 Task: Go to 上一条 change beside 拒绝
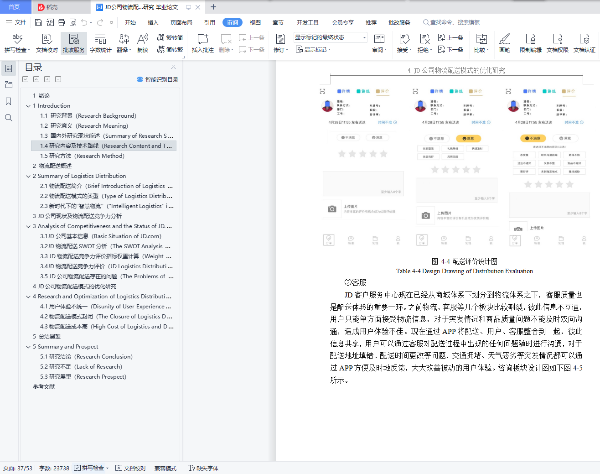(450, 38)
